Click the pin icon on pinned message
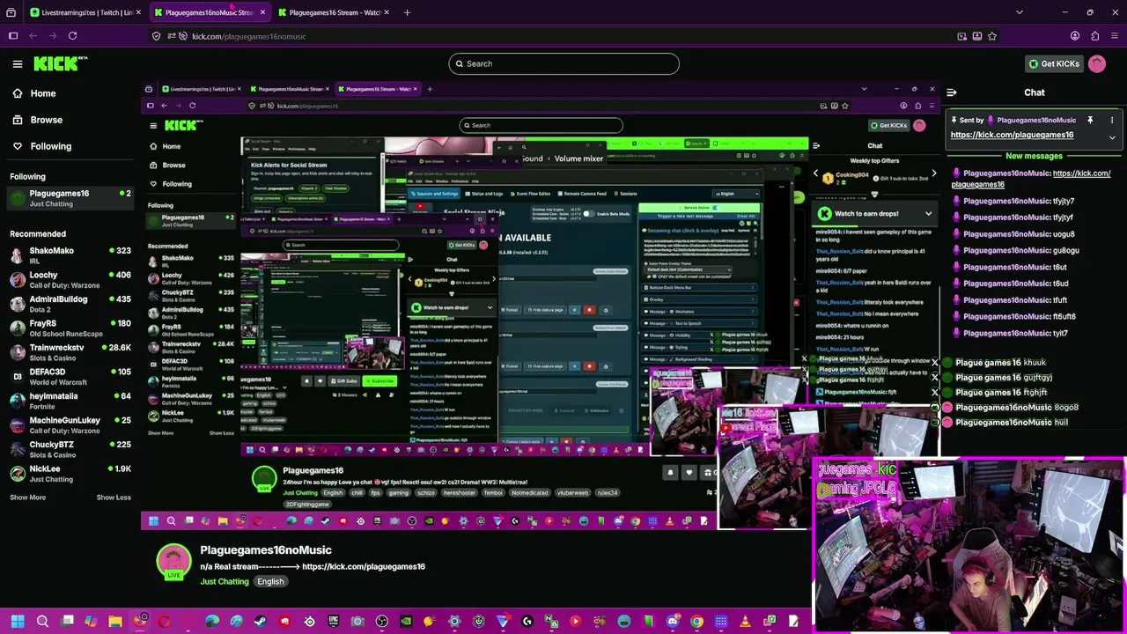1127x634 pixels. 1090,120
